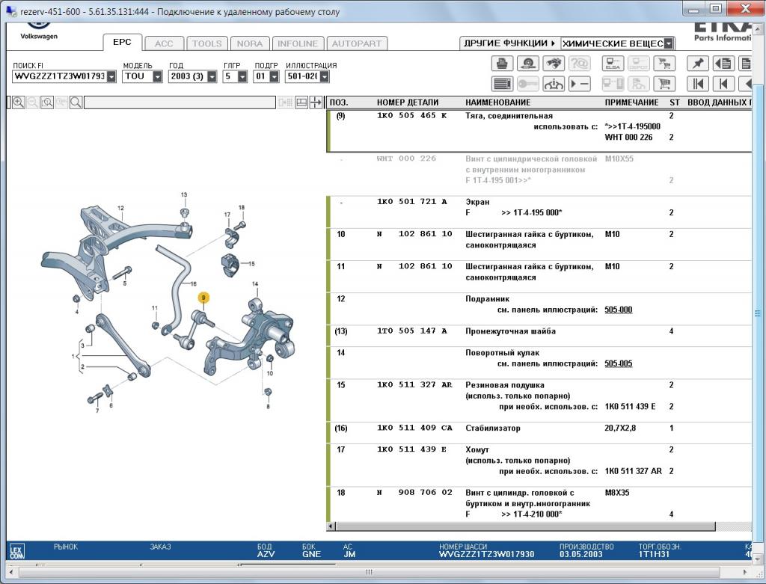The height and width of the screenshot is (584, 766).
Task: Expand the ИЛЛЮСТРАЦИЯ 501-02 dropdown
Action: click(325, 77)
